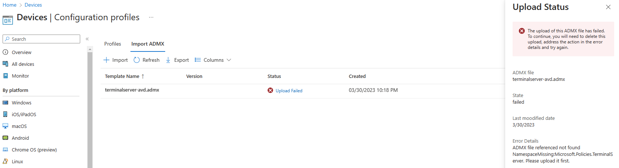Open the ellipsis more options menu

151,17
